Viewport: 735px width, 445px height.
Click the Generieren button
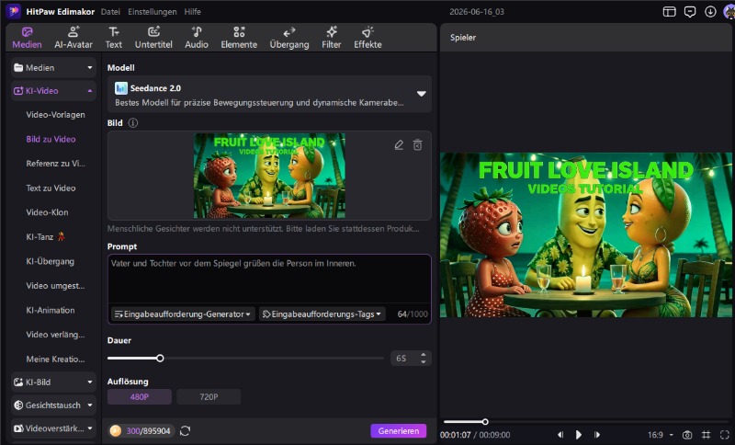click(399, 430)
